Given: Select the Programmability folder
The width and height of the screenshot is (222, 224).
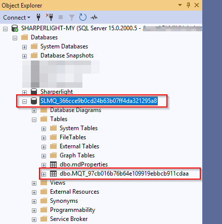Looking at the screenshot, I should (72, 210).
